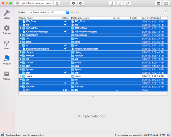Click the up folder arrow button
This screenshot has height=137, width=171.
point(77,12)
